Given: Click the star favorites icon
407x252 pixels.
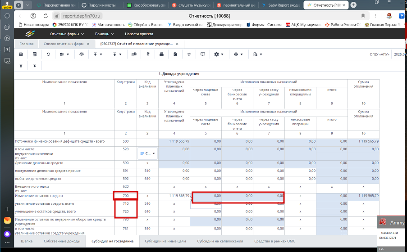Looking at the screenshot, I should pos(189,54).
